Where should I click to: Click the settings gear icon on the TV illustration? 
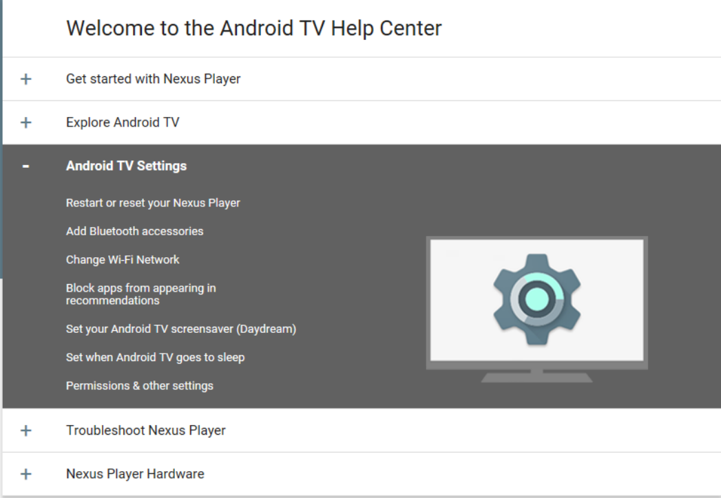(x=536, y=299)
